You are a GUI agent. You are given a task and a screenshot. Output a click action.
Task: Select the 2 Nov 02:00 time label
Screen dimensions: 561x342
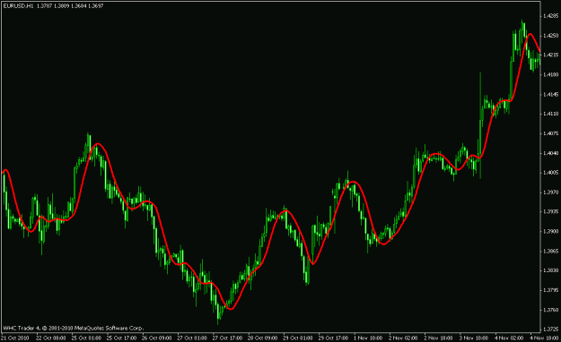coord(403,338)
